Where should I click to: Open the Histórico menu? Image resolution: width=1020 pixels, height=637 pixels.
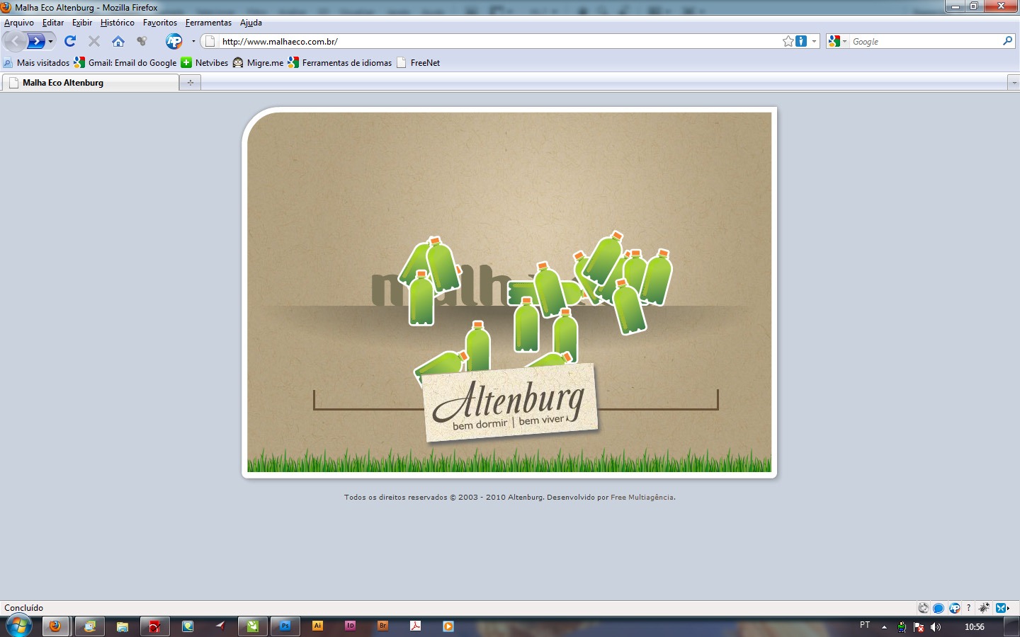(x=118, y=23)
